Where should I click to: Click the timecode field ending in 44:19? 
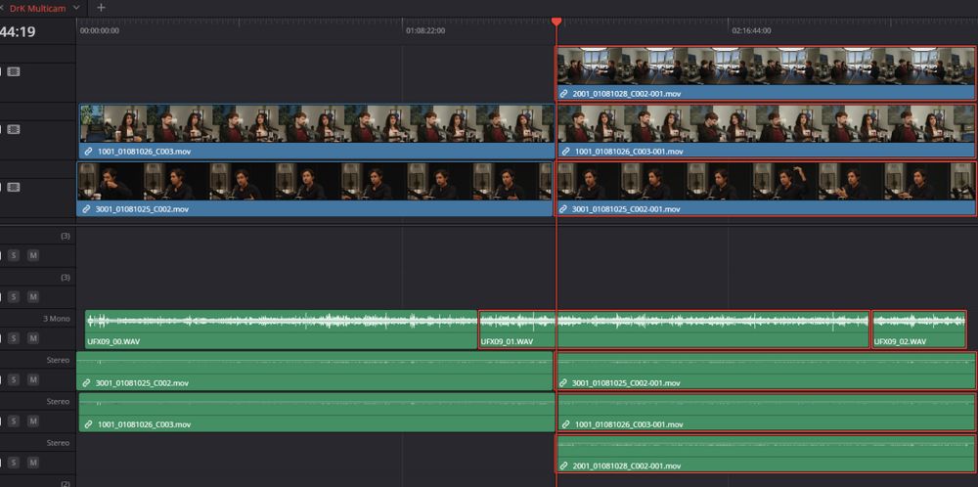18,32
